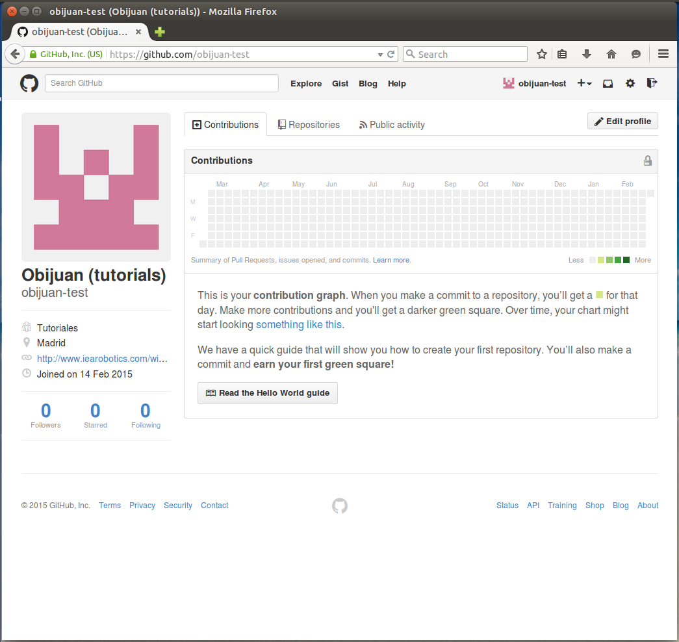Open the Firefox downloads arrow

586,55
